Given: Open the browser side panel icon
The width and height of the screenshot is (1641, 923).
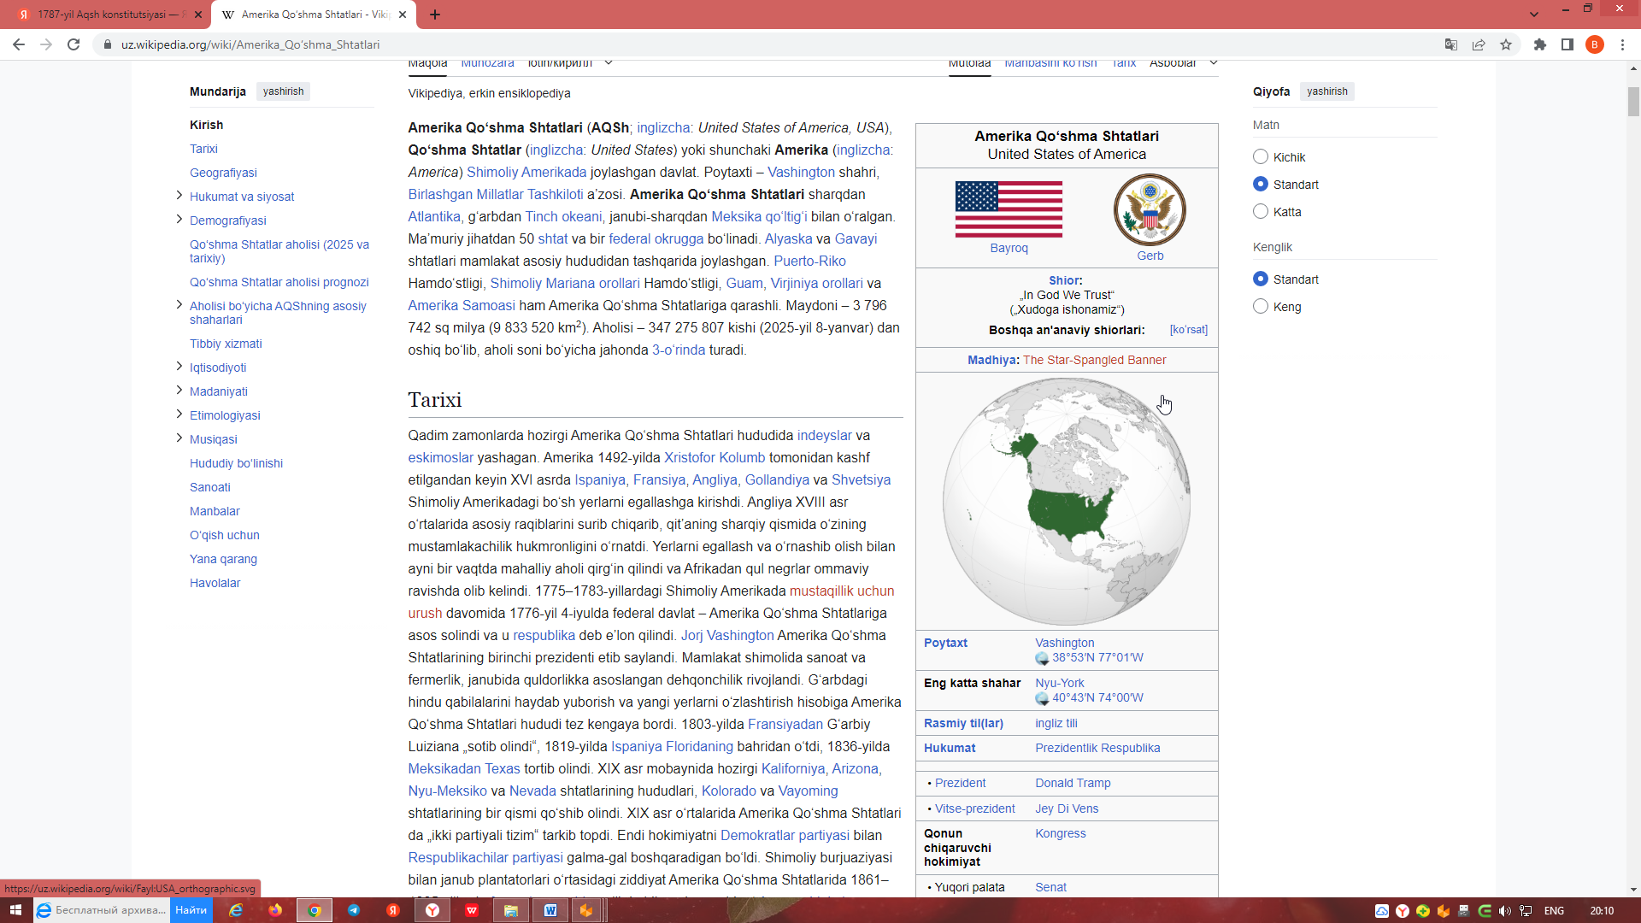Looking at the screenshot, I should tap(1567, 44).
